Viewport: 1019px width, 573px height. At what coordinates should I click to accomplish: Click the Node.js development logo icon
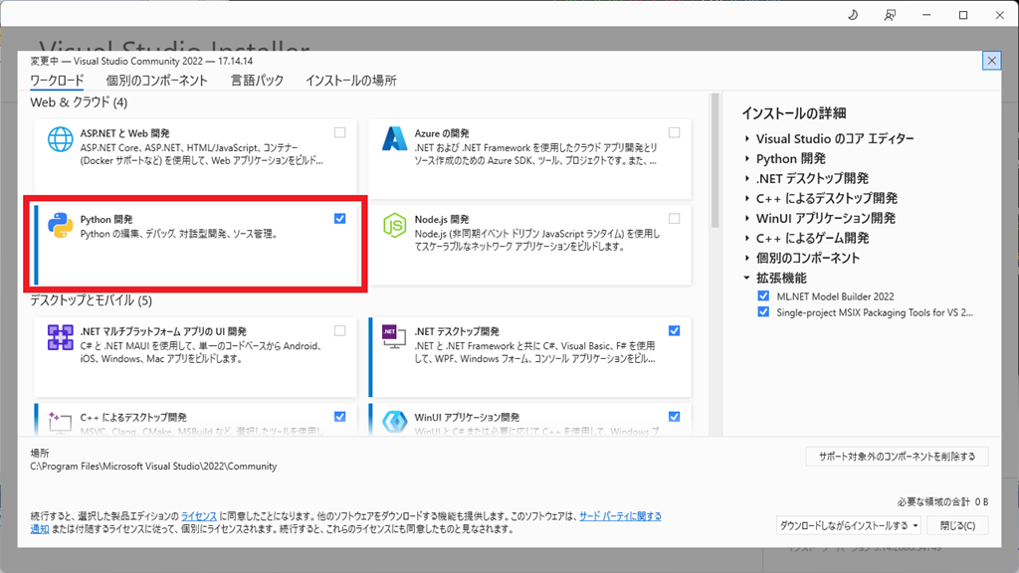[394, 225]
